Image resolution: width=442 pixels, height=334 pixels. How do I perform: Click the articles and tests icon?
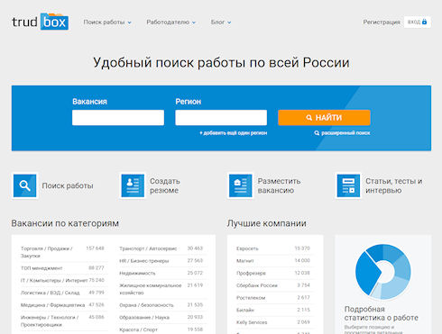348,185
